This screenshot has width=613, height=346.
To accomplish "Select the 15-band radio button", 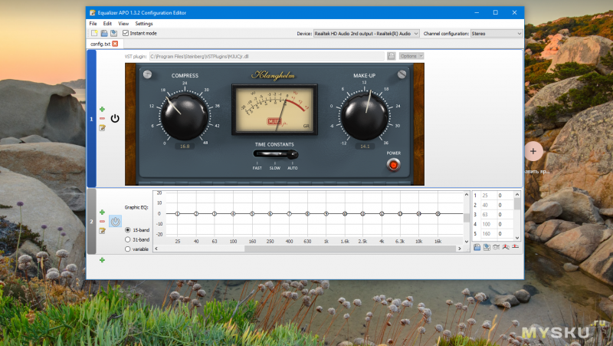I will click(127, 229).
